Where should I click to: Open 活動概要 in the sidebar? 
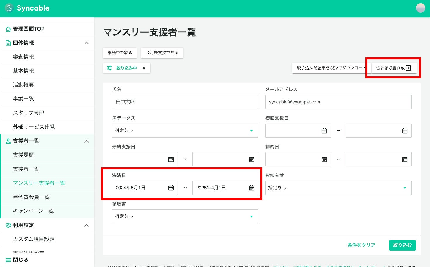tap(23, 85)
